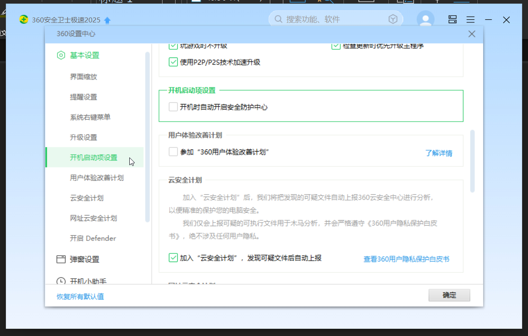
Task: Select 云安全计划 sidebar entry
Action: pyautogui.click(x=87, y=198)
